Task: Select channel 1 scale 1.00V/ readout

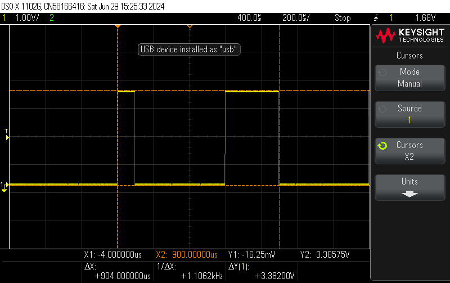Action: [x=27, y=18]
